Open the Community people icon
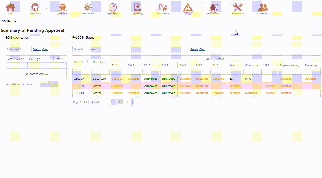322x178 pixels. coord(263,9)
